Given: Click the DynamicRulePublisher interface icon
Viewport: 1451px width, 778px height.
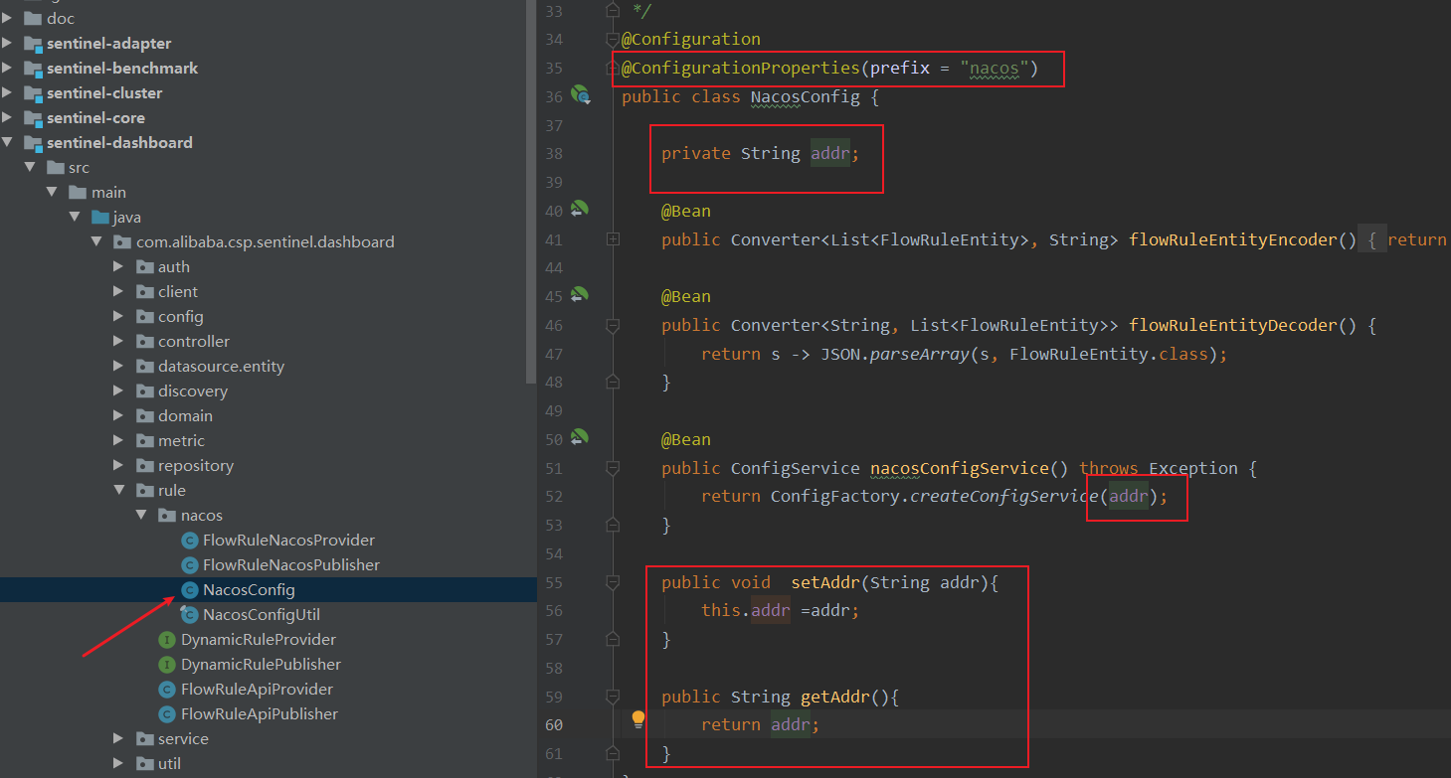Looking at the screenshot, I should [x=167, y=665].
